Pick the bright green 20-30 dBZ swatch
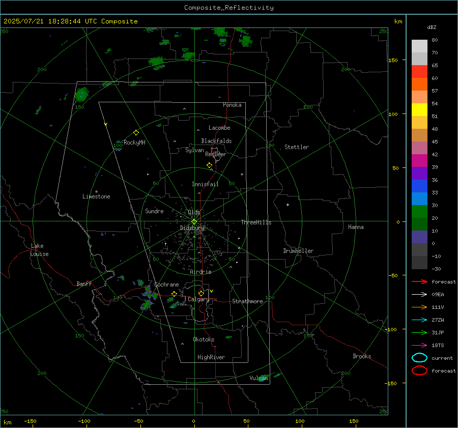Image resolution: width=458 pixels, height=428 pixels. (419, 212)
